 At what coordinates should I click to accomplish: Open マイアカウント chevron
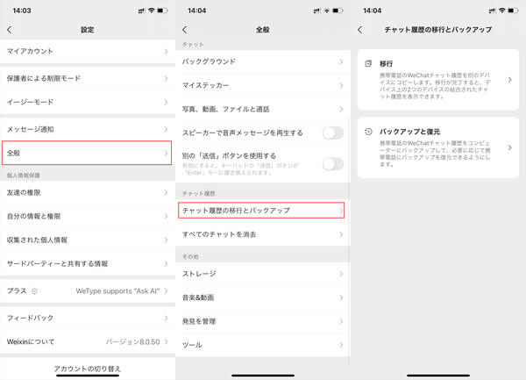click(x=166, y=52)
